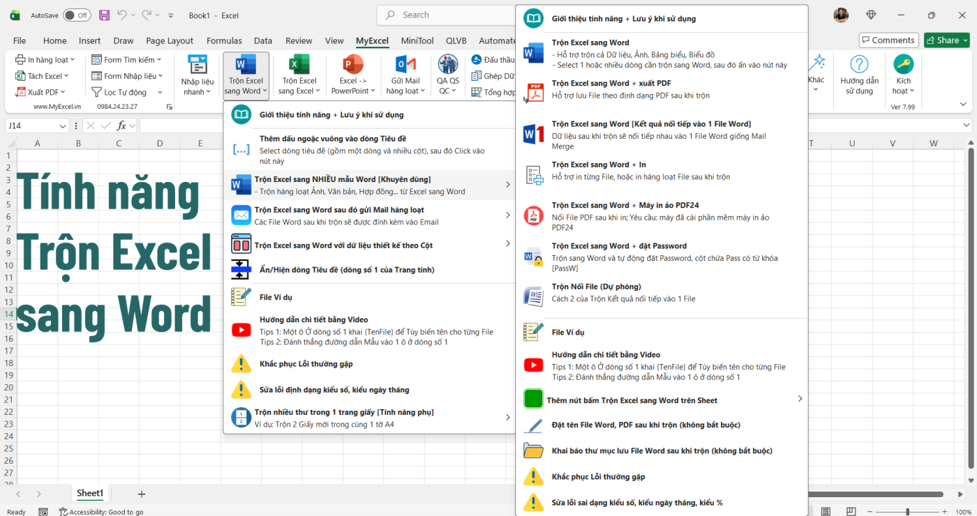Click the QA QS QC ribbon icon
The height and width of the screenshot is (516, 977).
(x=448, y=65)
